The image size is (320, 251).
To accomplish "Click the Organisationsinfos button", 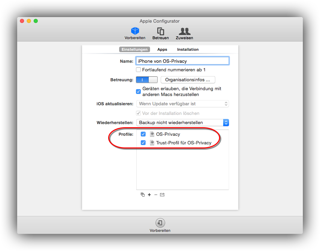I will 188,80.
